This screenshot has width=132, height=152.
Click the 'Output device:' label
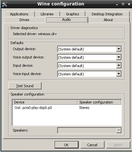tap(24, 49)
